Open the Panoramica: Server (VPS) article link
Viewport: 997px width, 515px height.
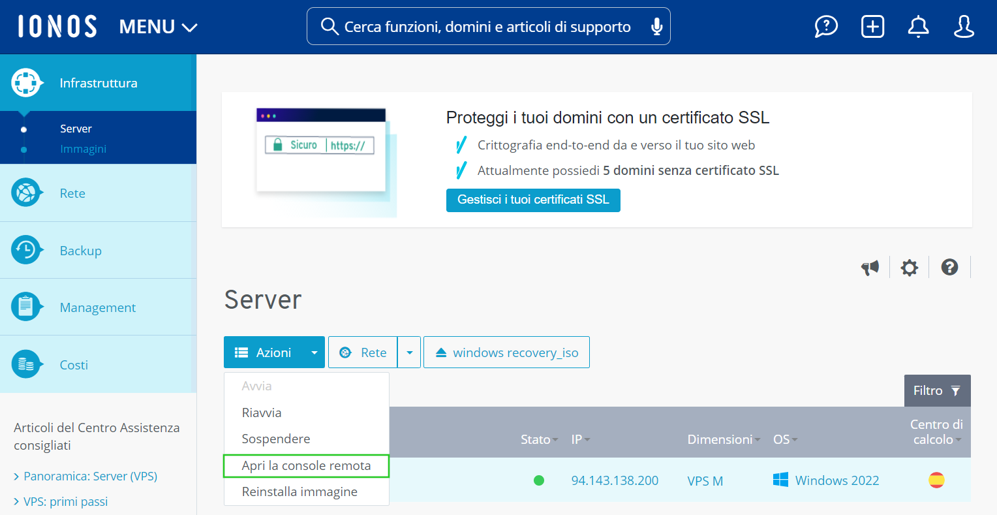pyautogui.click(x=90, y=476)
